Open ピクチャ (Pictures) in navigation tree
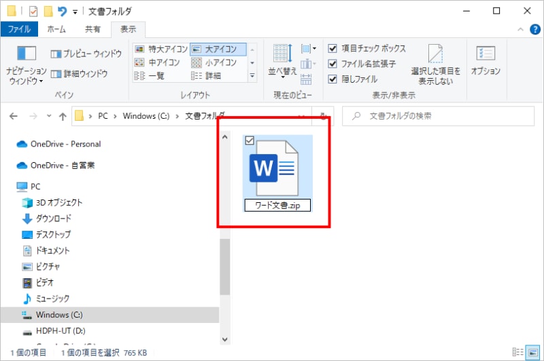The height and width of the screenshot is (361, 544). [x=41, y=267]
